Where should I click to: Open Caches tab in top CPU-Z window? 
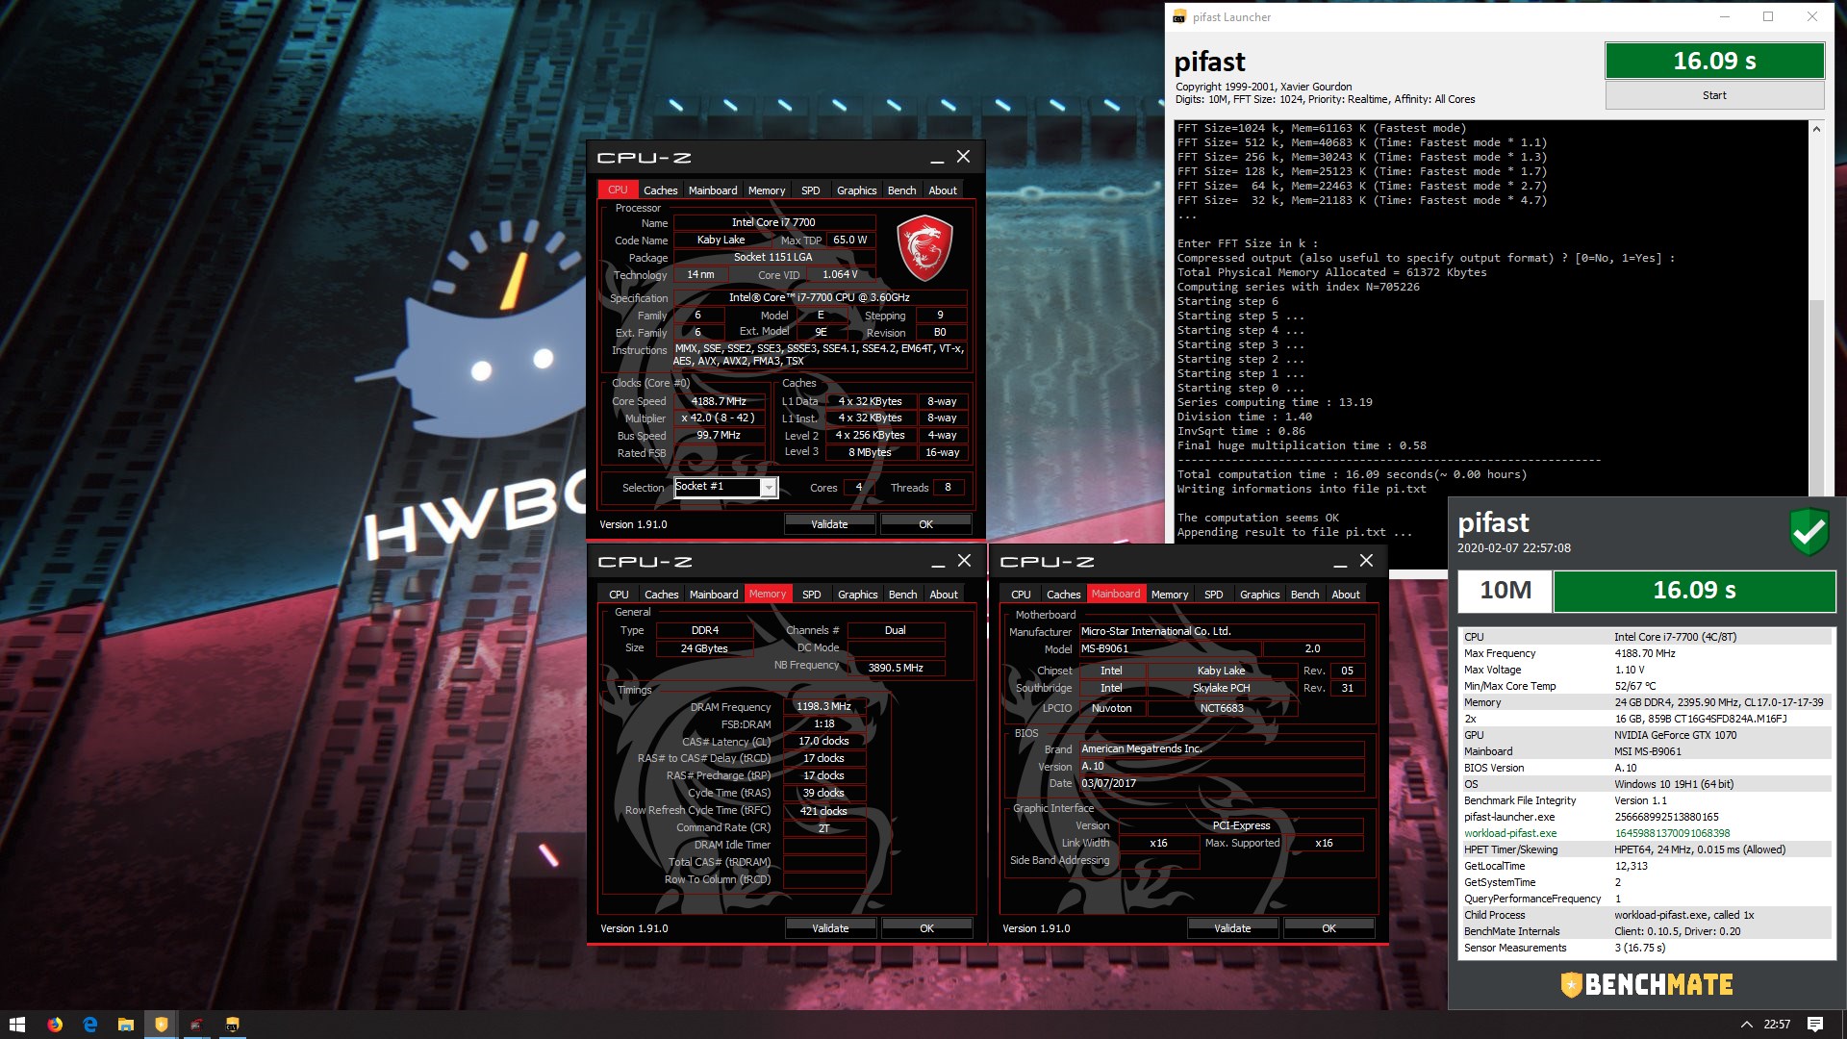660,190
